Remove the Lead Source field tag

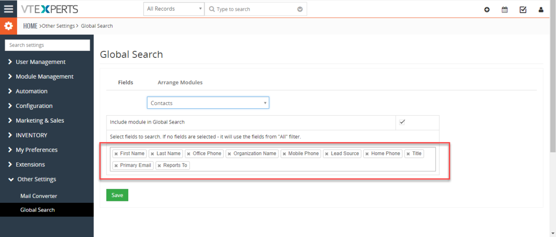point(327,154)
